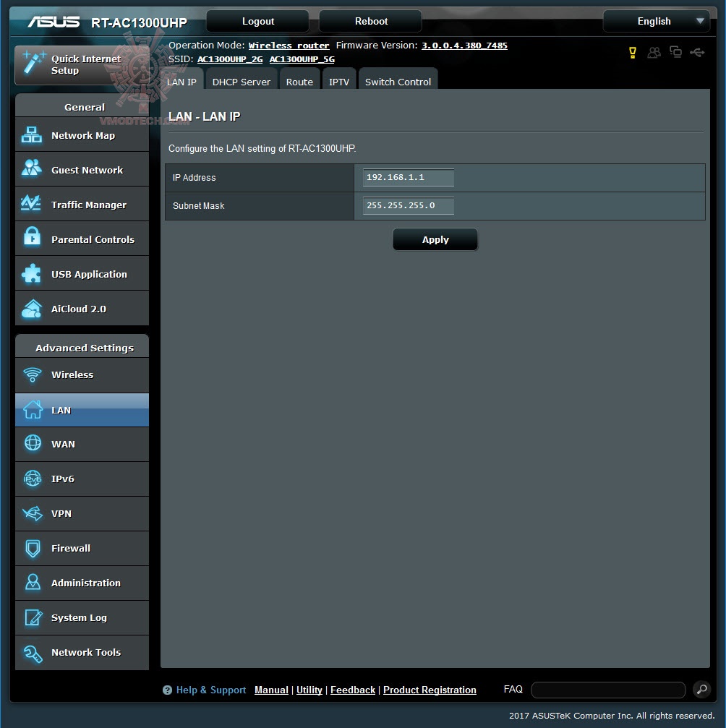726x728 pixels.
Task: Open Parental Controls menu entry
Action: coord(82,239)
